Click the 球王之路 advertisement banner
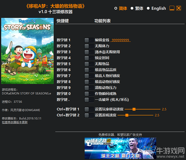Image resolution: width=186 pixels, height=160 pixels. [120, 148]
